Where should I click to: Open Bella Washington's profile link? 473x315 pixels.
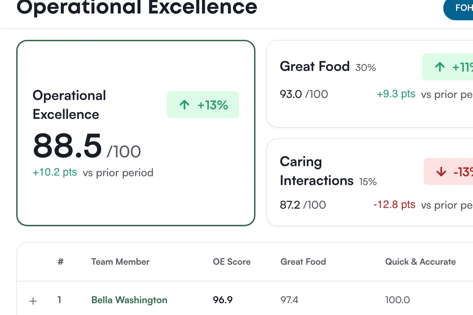pos(129,300)
